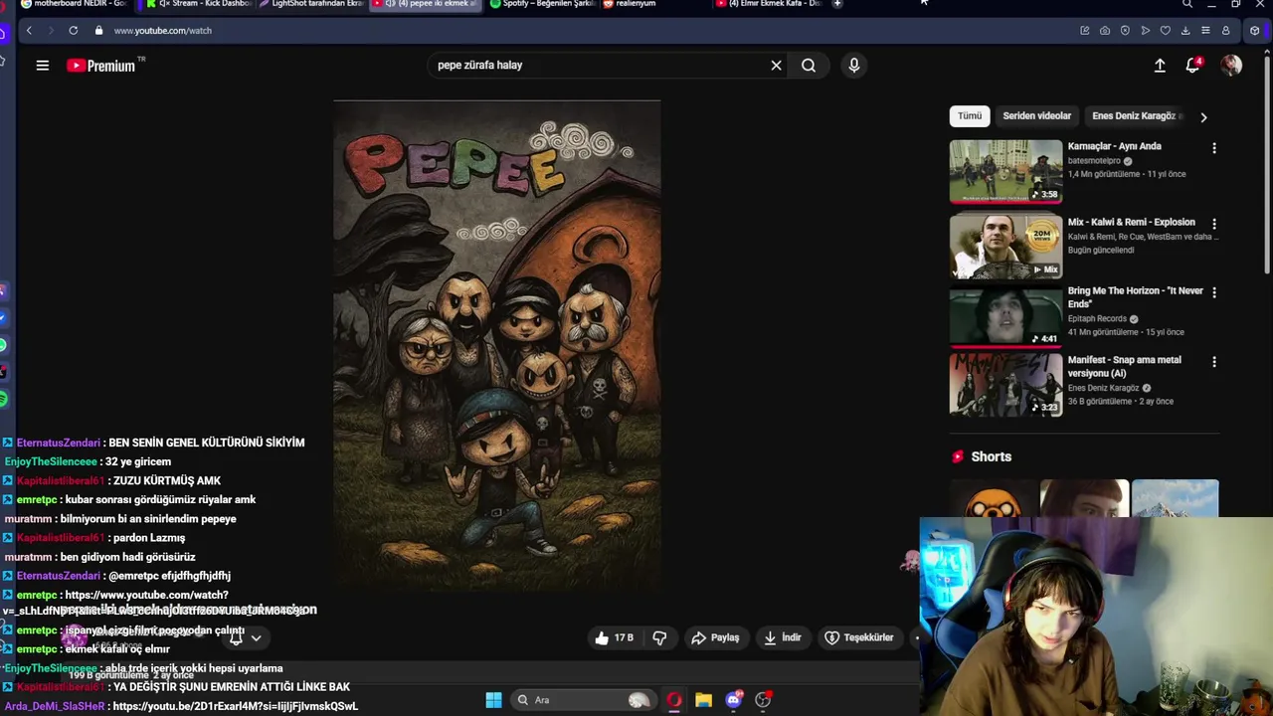Viewport: 1273px width, 716px height.
Task: Select the Tümü filter chip
Action: point(970,116)
